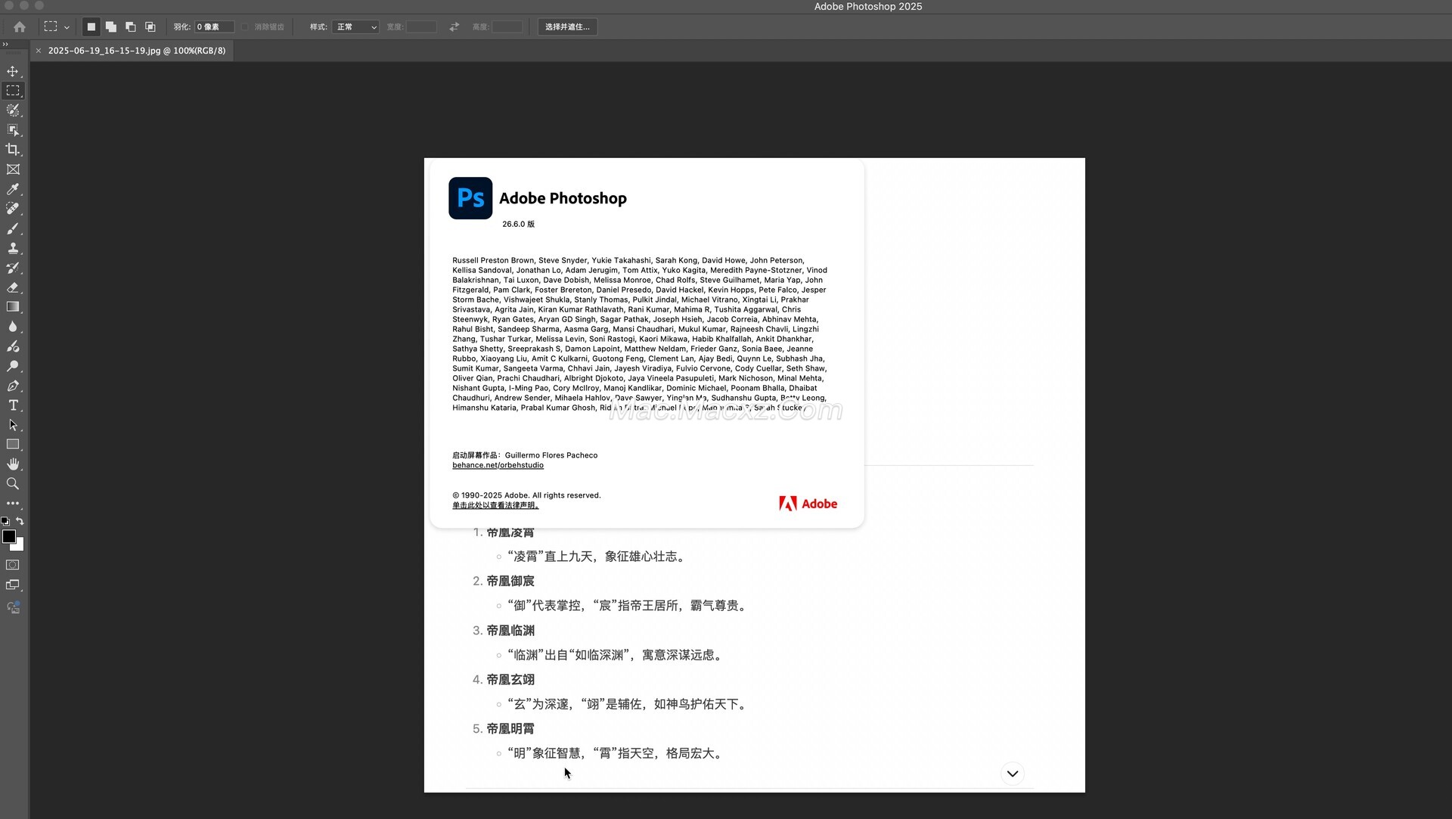Click the 宽度 width input field
Image resolution: width=1452 pixels, height=819 pixels.
(421, 27)
